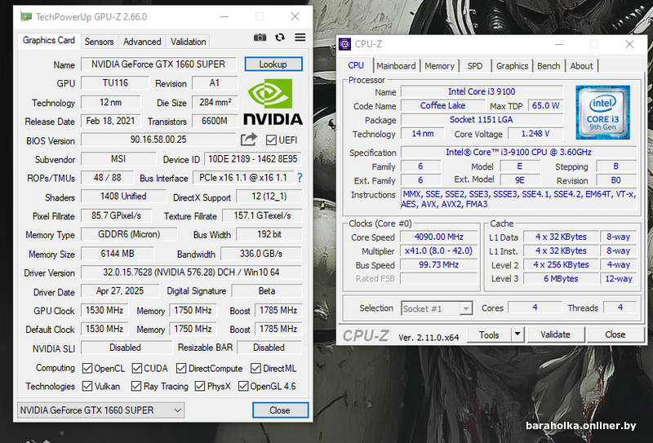Switch to the Sensors tab in GPU-Z
This screenshot has height=443, width=653.
[x=99, y=42]
